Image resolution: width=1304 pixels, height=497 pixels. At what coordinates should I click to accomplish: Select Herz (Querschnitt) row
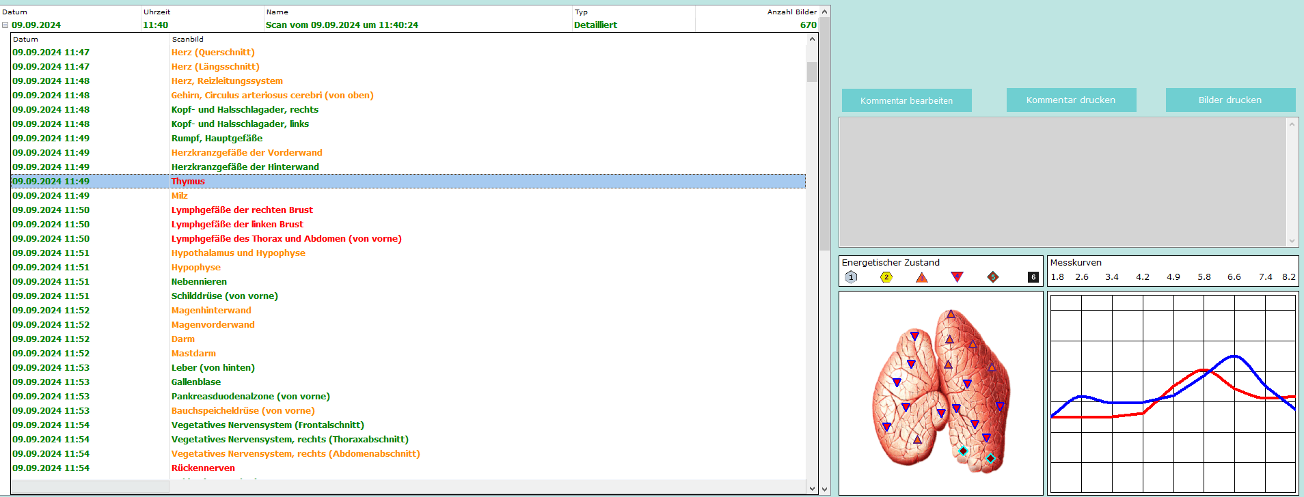409,52
